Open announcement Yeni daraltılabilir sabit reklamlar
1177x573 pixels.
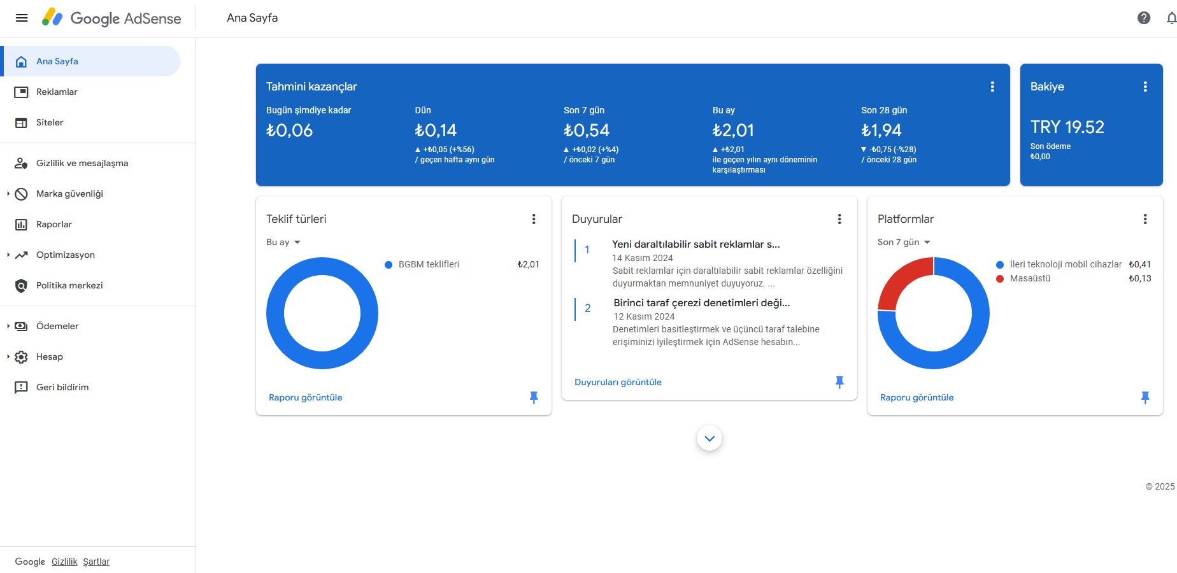(696, 244)
